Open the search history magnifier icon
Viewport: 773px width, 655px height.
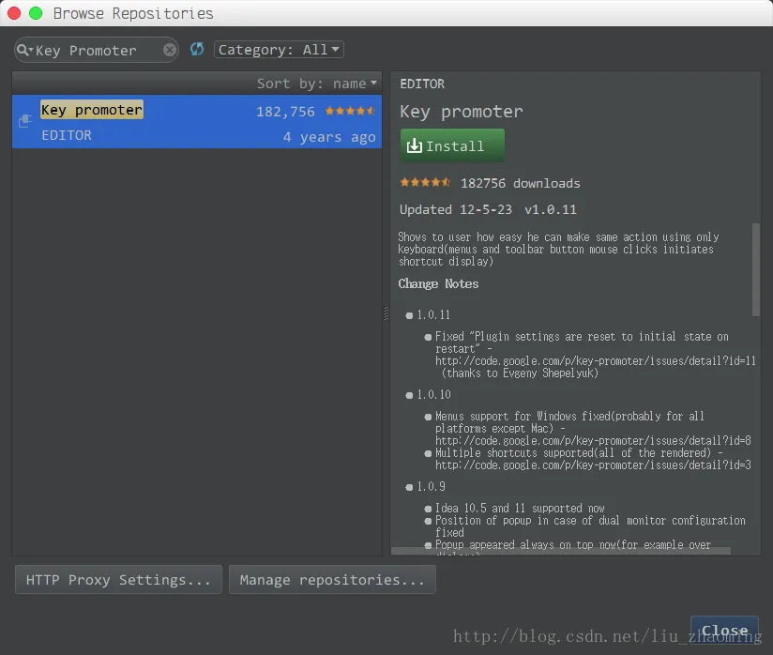24,50
